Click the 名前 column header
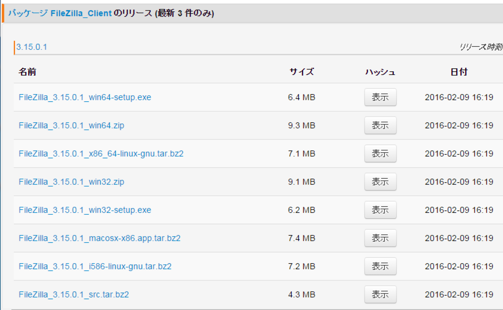503x310 pixels. (27, 72)
